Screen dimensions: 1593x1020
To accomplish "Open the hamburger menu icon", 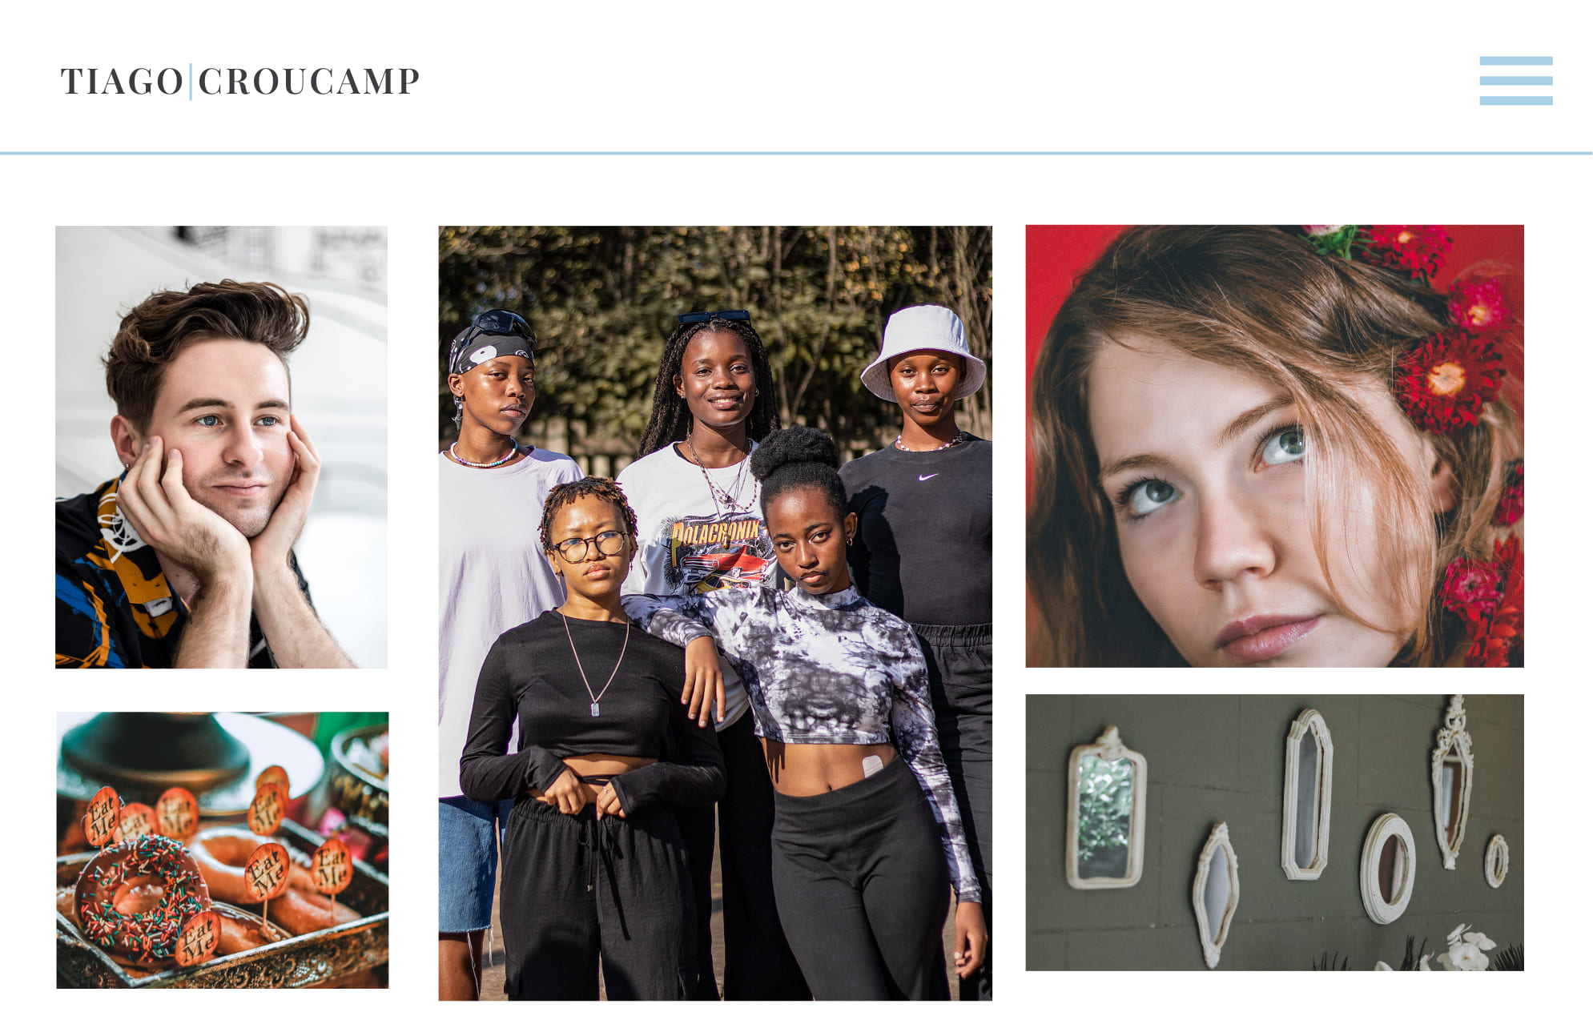I will point(1515,81).
